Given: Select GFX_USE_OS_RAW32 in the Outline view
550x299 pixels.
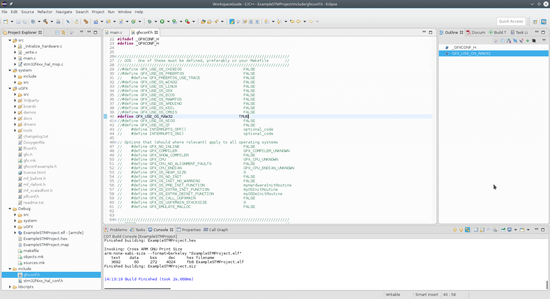Looking at the screenshot, I should point(471,53).
